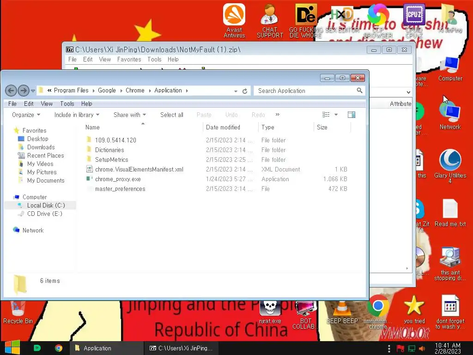Show more toolbar commands chevron

(278, 115)
